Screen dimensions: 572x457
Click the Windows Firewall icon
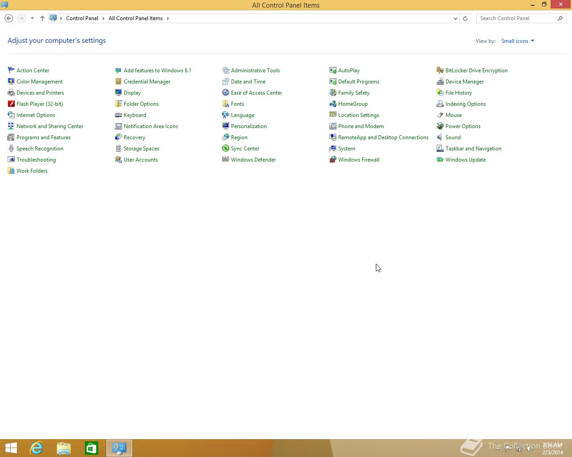333,159
